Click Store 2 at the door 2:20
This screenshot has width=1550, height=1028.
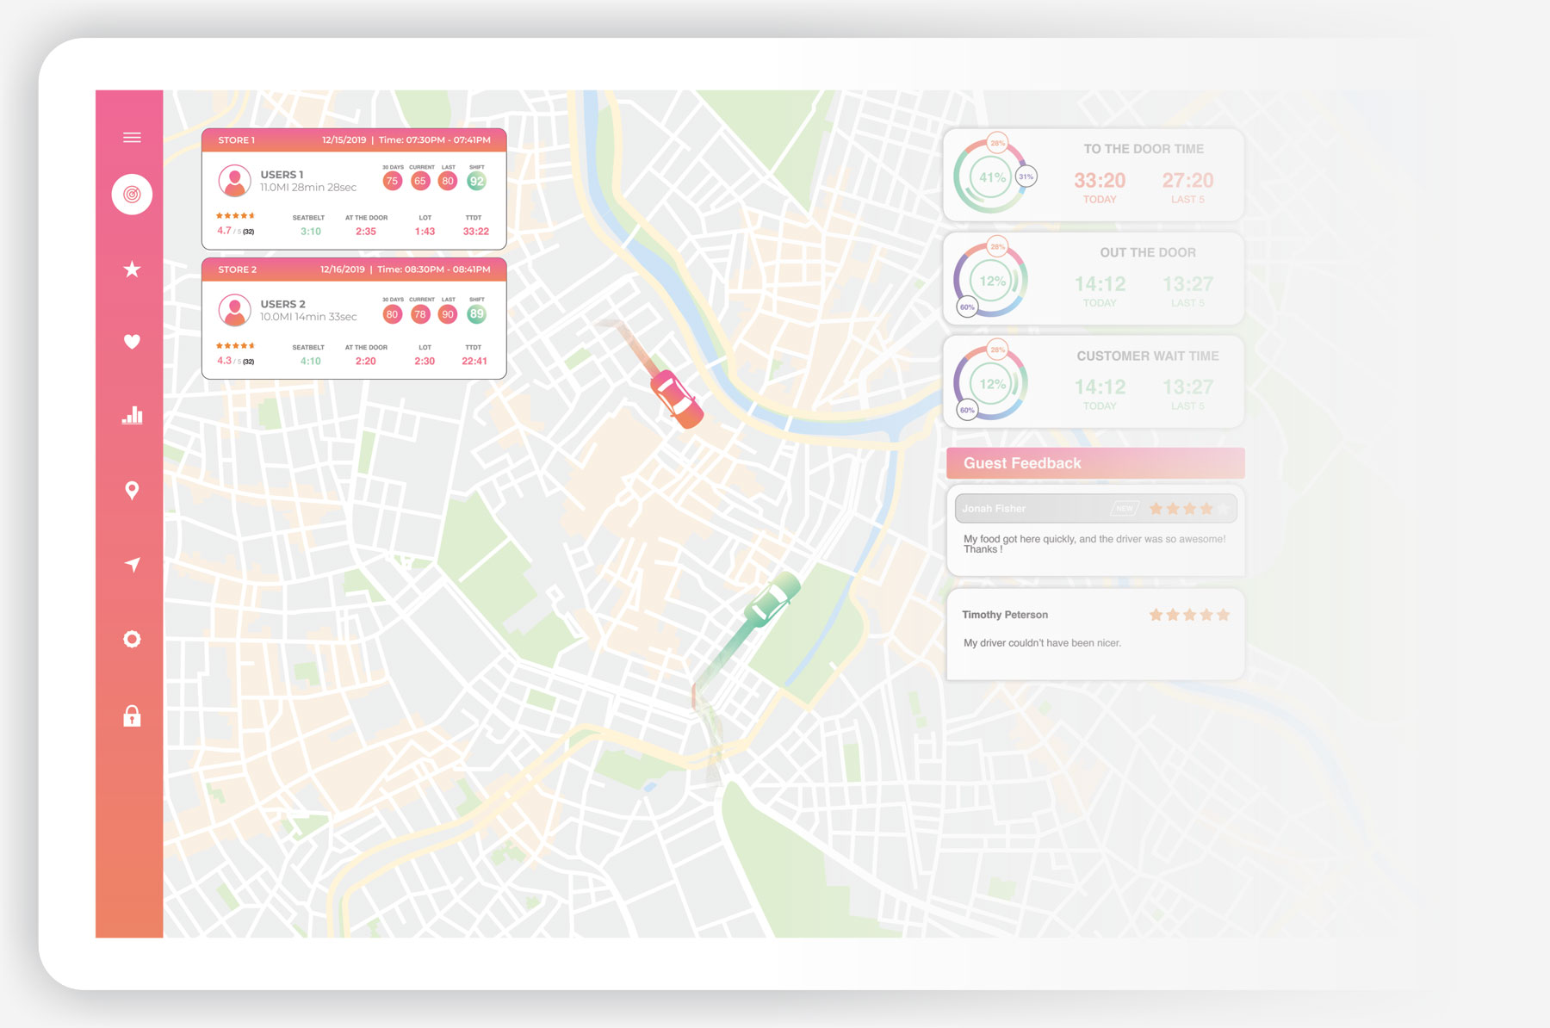[x=366, y=362]
